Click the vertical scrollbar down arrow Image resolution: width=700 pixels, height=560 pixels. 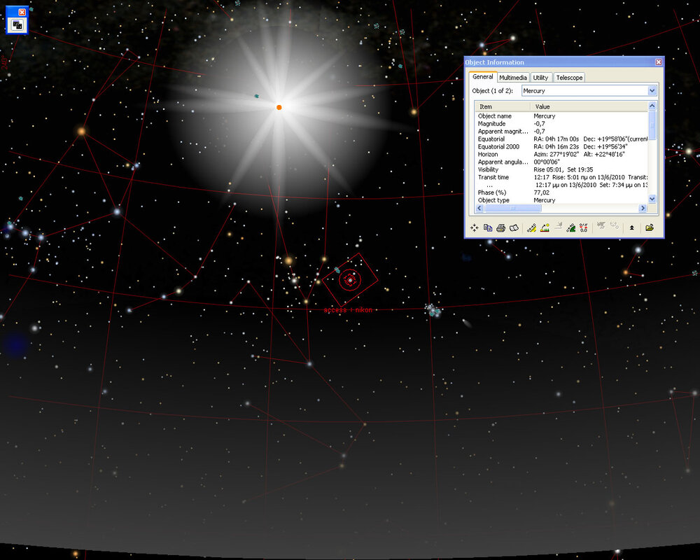(x=652, y=199)
